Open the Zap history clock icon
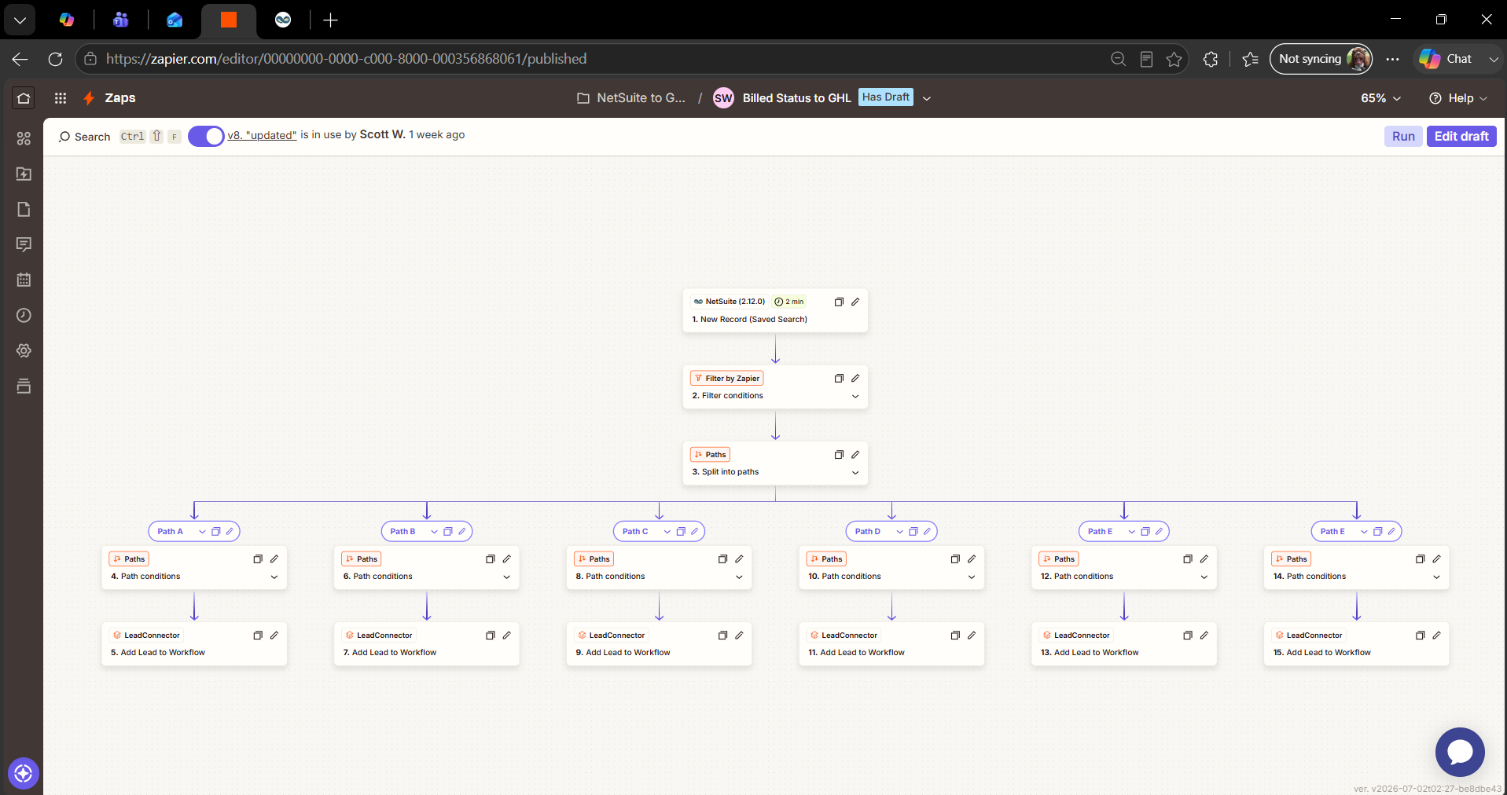 click(x=24, y=315)
